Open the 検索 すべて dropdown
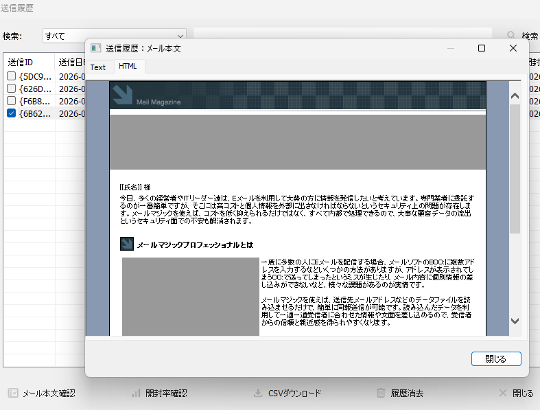The image size is (540, 410). pyautogui.click(x=115, y=36)
